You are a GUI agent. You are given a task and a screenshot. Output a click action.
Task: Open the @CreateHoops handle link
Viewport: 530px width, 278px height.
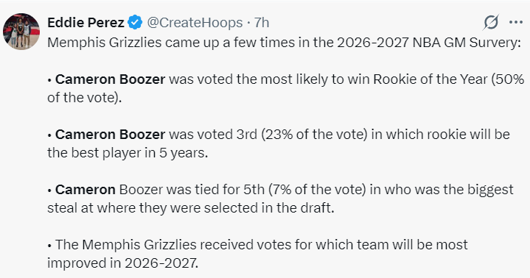click(195, 23)
